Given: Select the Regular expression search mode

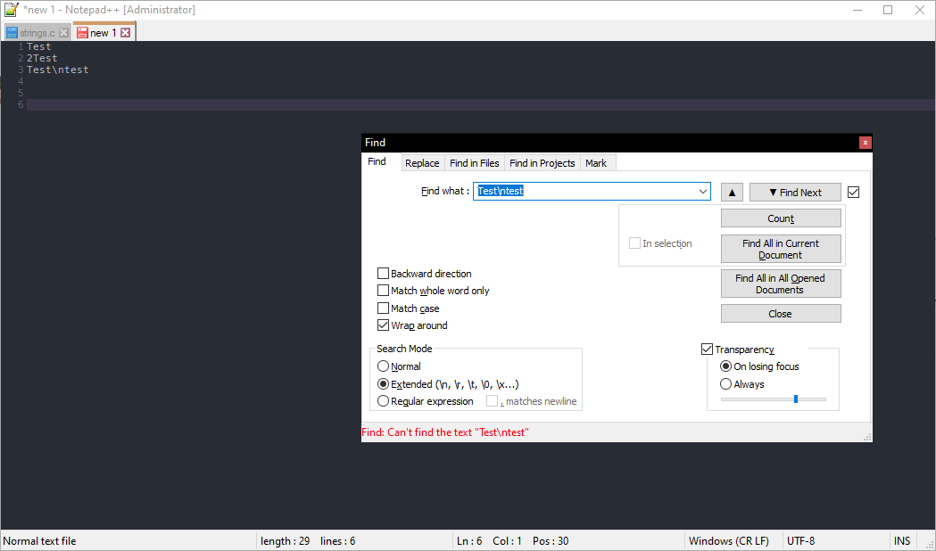Looking at the screenshot, I should pos(383,400).
